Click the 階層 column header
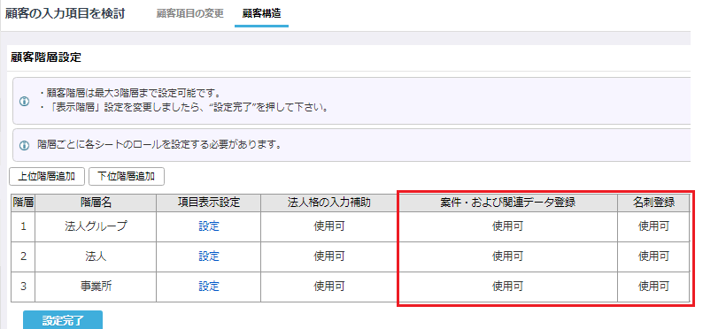The width and height of the screenshot is (726, 329). click(x=23, y=203)
